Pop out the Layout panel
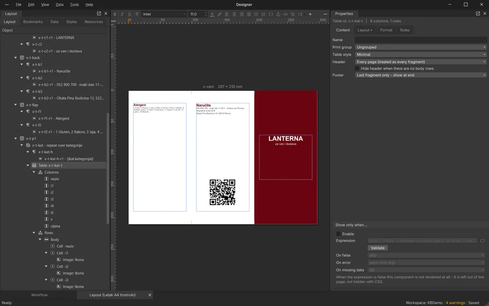Image resolution: width=489 pixels, height=306 pixels. pos(99,13)
